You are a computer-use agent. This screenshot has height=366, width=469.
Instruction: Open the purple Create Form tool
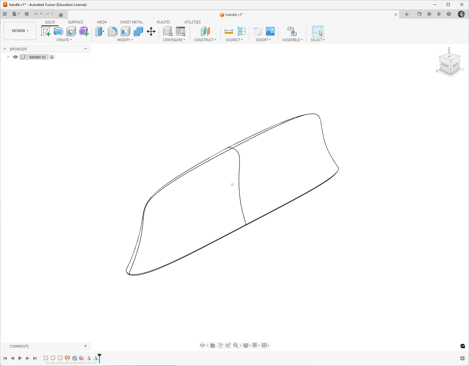[x=84, y=31]
